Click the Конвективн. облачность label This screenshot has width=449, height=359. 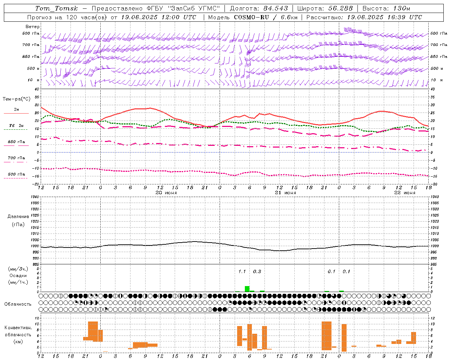coord(18,331)
